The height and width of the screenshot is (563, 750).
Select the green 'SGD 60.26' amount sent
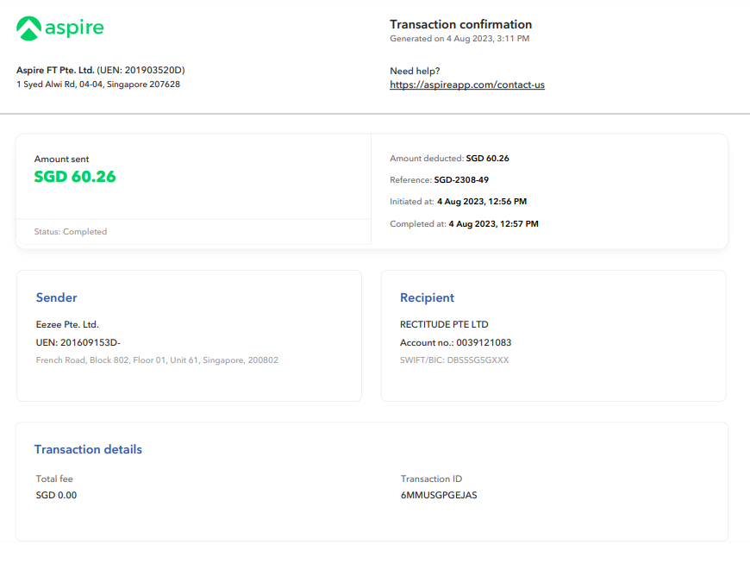(75, 177)
